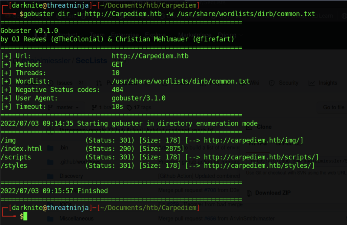This screenshot has height=225, width=347.
Task: Click the Insights graph icon
Action: [311, 83]
